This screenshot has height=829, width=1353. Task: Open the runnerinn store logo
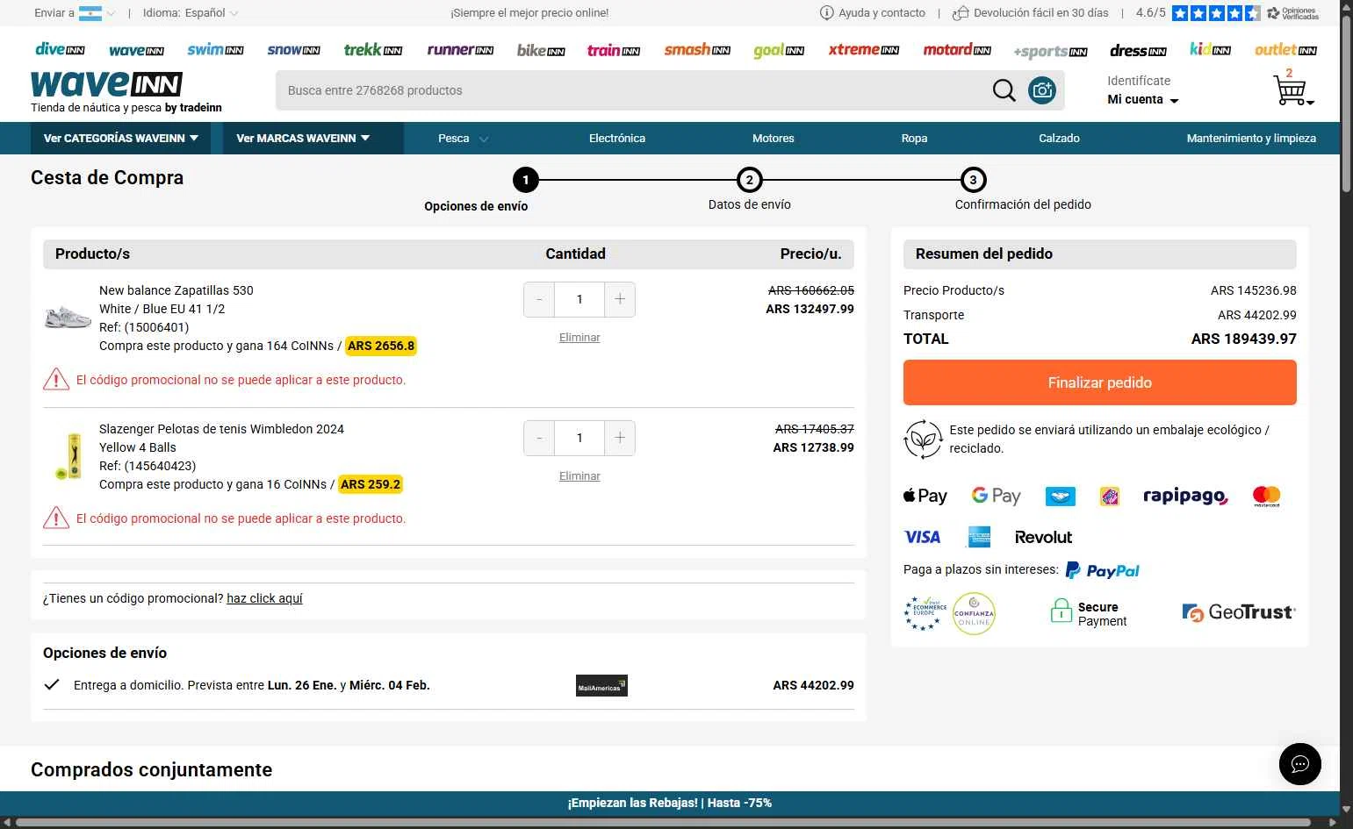[460, 50]
